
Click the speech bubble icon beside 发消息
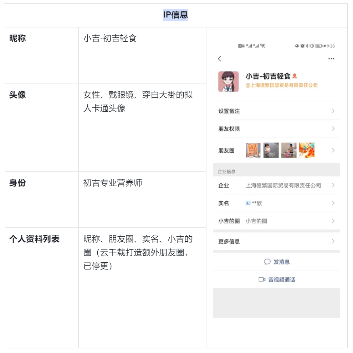[267, 262]
